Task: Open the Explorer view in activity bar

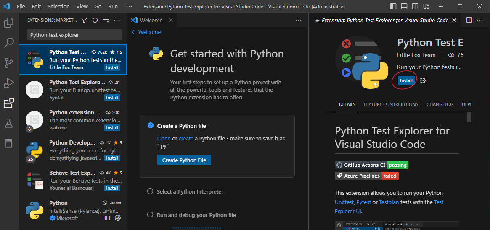Action: pyautogui.click(x=9, y=22)
